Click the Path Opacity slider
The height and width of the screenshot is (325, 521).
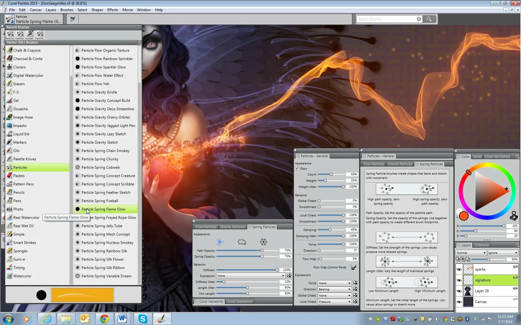tap(247, 250)
